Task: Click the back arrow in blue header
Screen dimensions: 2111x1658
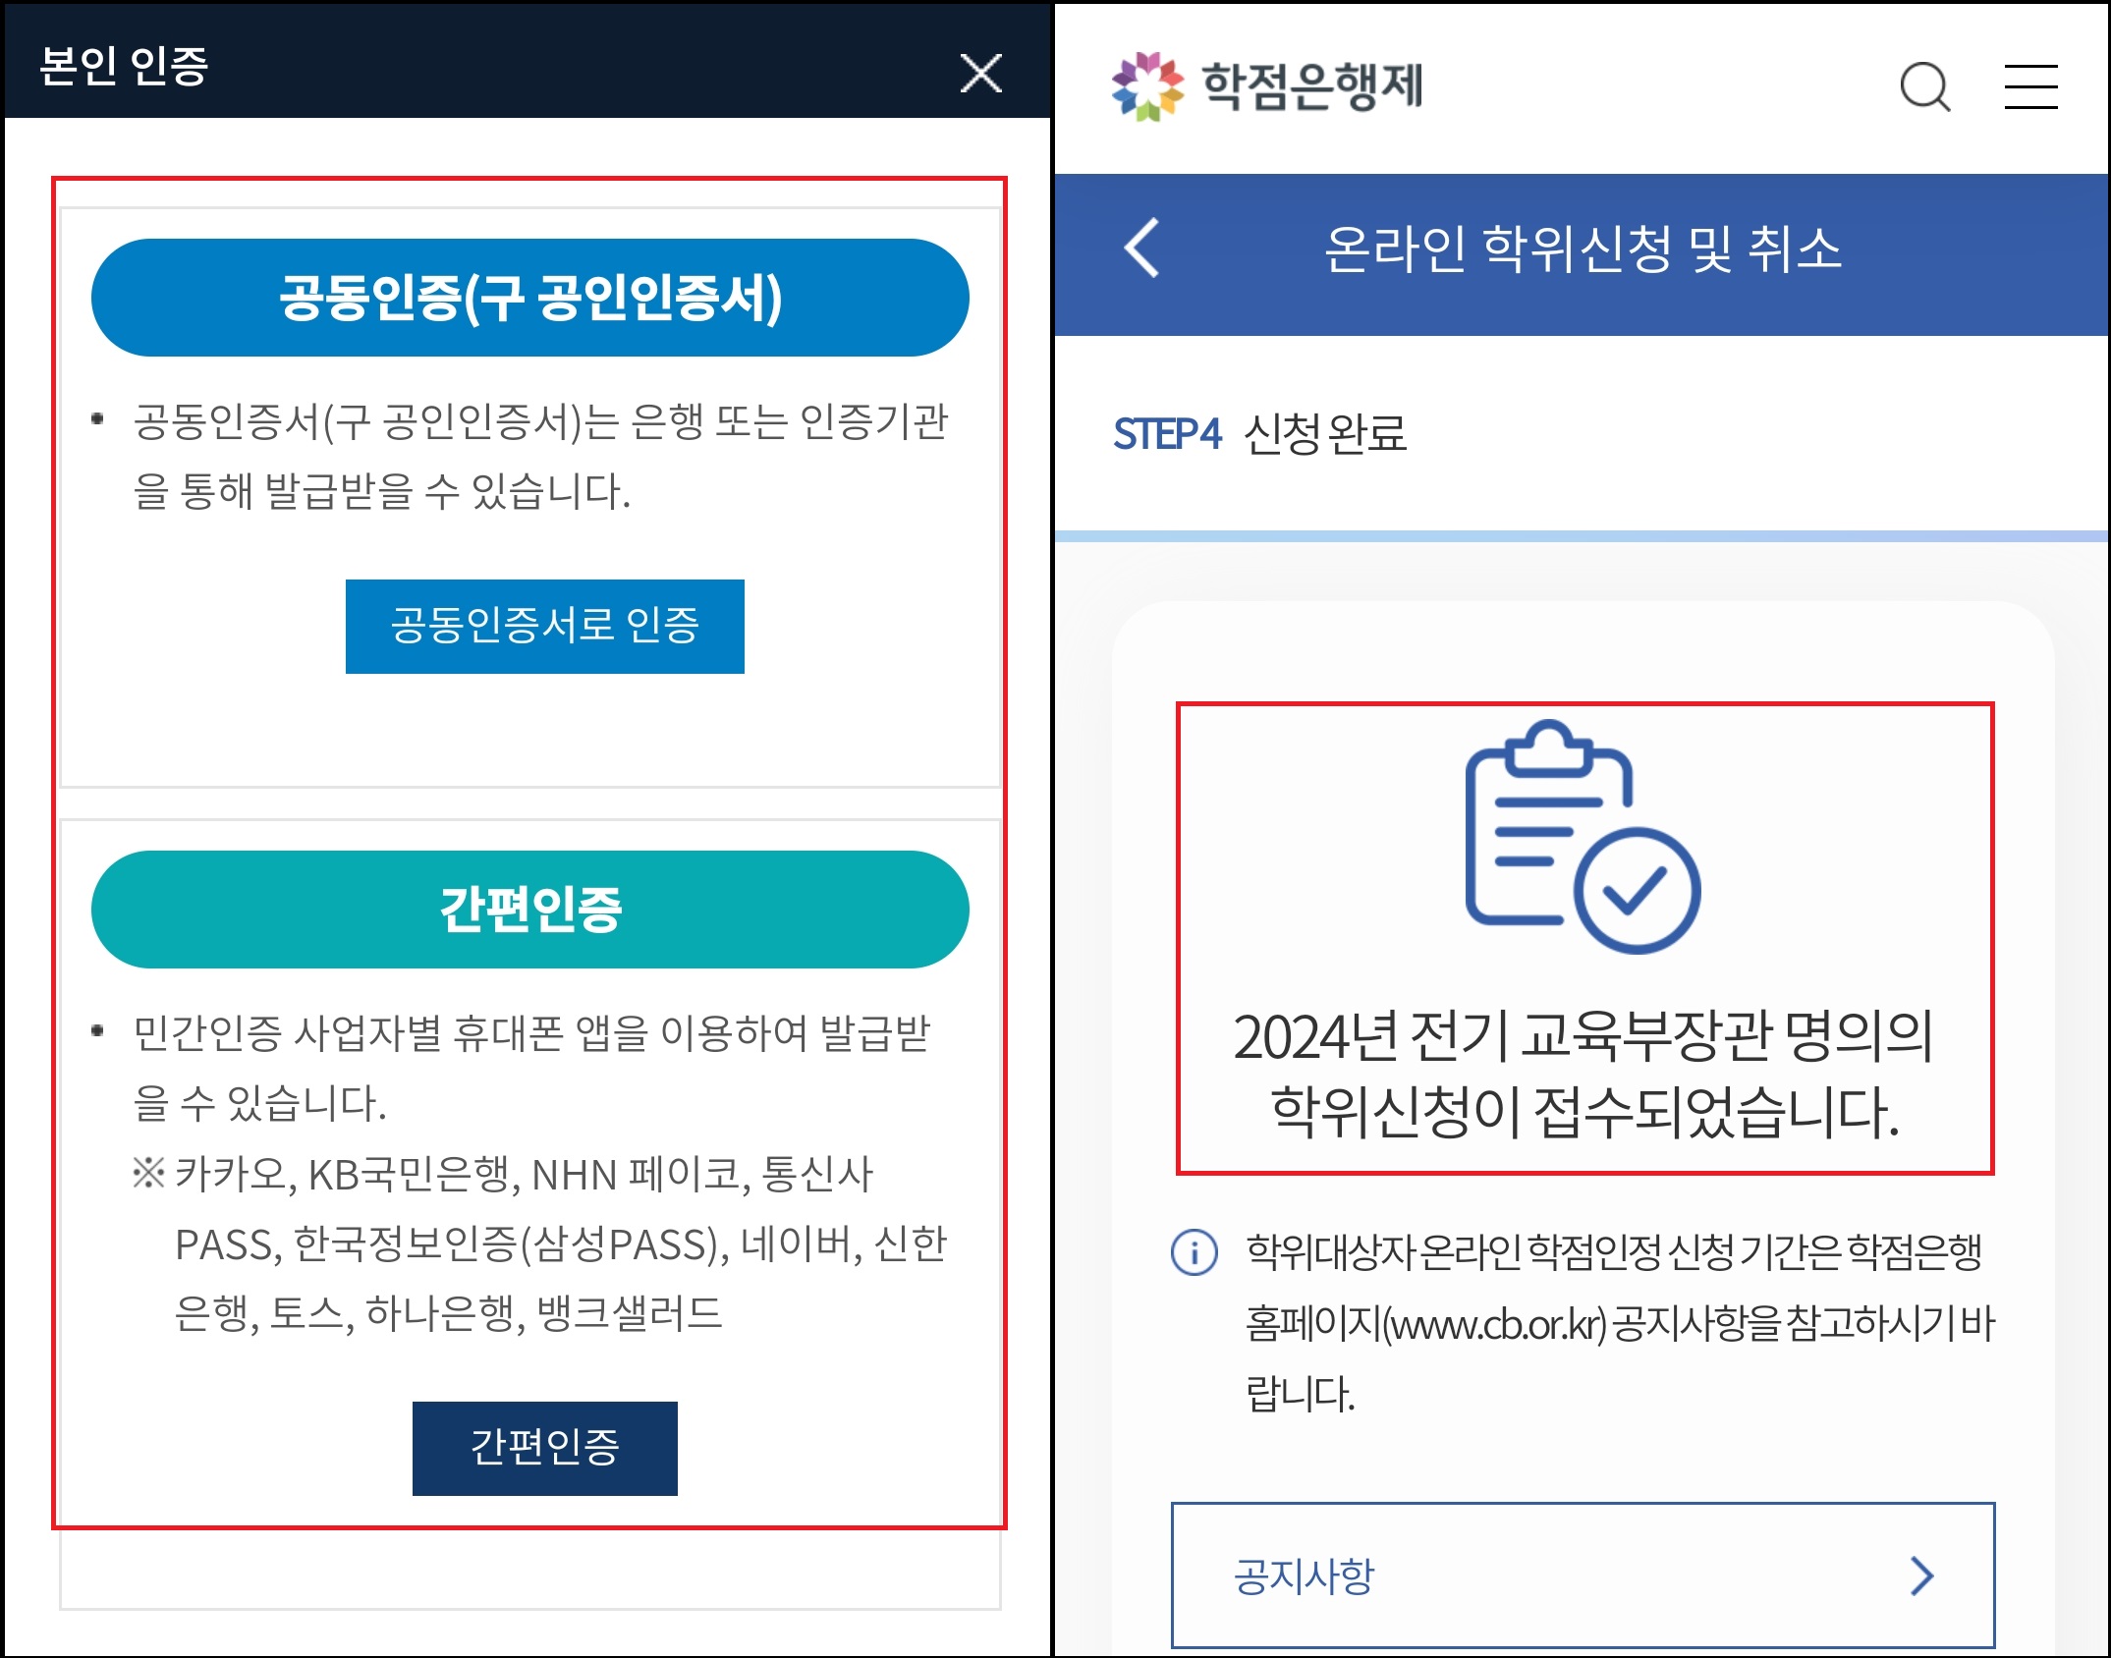Action: click(x=1141, y=249)
